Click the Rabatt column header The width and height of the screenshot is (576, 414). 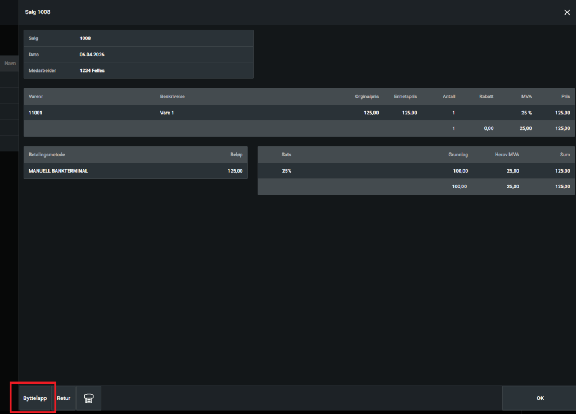(486, 96)
